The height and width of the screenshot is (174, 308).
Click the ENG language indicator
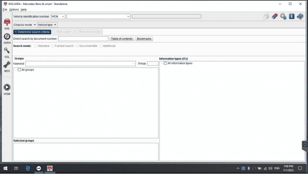coord(277,168)
